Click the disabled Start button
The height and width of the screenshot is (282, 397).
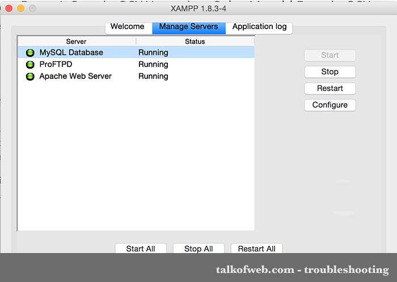(330, 55)
